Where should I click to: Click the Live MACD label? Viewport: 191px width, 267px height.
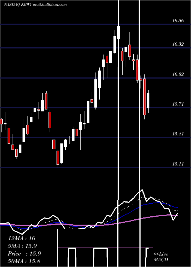pos(161,257)
